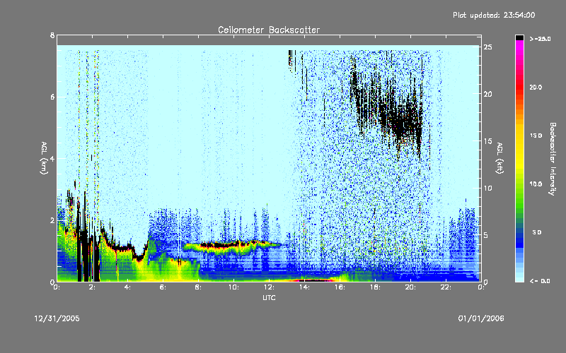Viewport: 566px width, 353px height.
Task: Click the 'AGL (kft)' right axis label
Action: pos(499,157)
